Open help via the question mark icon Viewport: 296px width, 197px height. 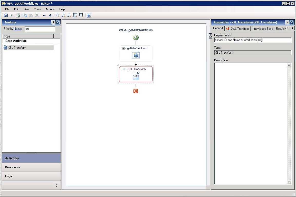(89, 15)
